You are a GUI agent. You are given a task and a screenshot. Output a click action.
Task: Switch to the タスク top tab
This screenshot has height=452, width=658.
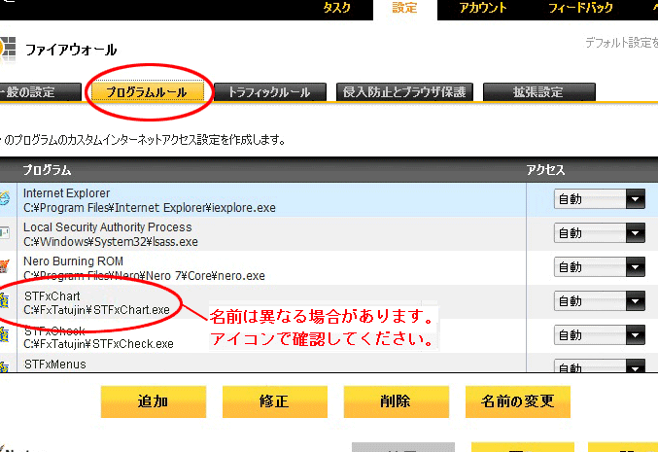click(336, 8)
